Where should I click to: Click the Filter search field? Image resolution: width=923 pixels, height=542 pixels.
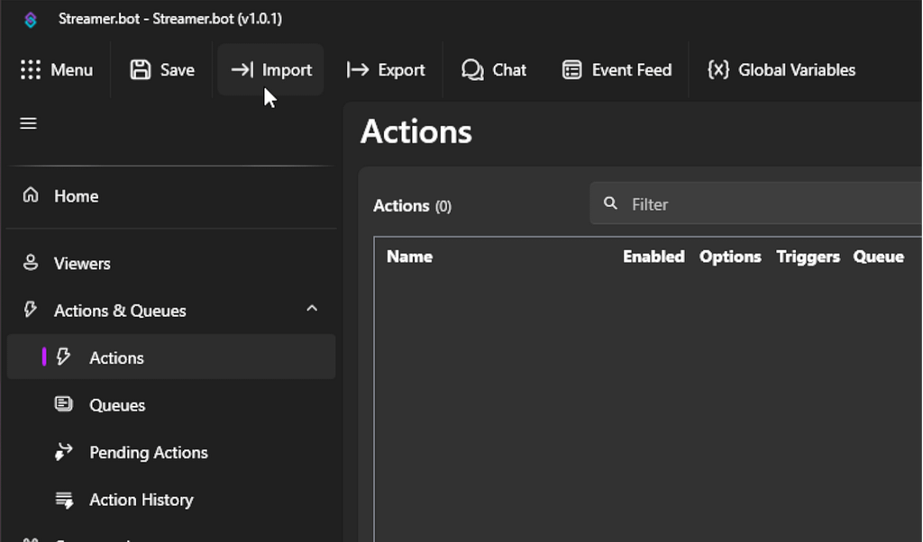766,204
